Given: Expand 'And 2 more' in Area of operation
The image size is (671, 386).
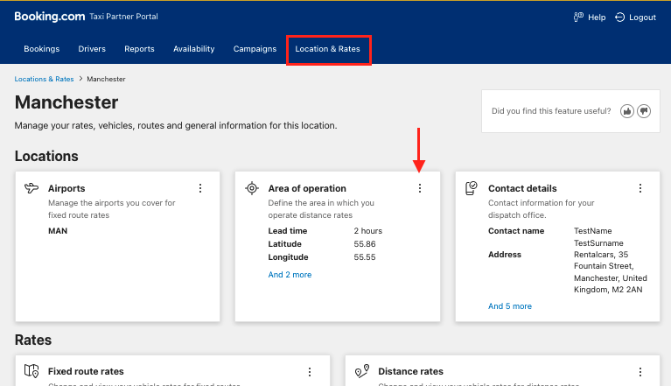Looking at the screenshot, I should coord(290,275).
